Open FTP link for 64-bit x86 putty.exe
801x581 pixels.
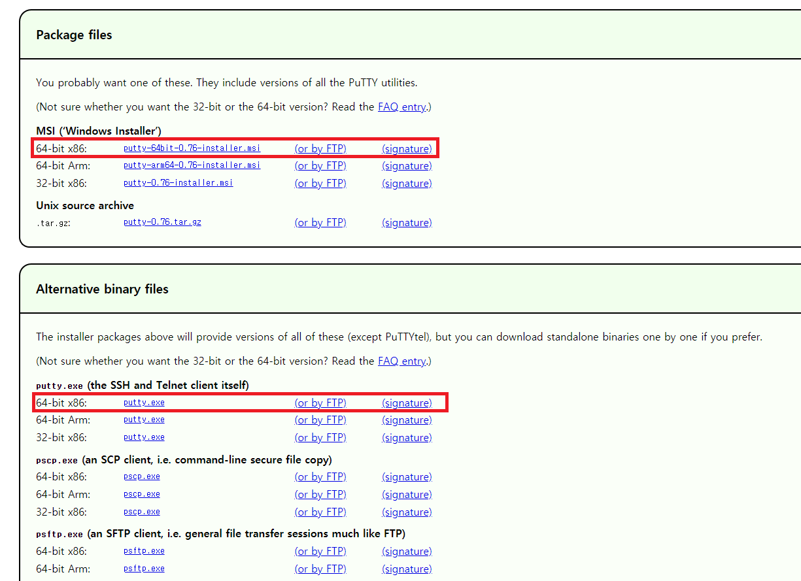[x=320, y=403]
